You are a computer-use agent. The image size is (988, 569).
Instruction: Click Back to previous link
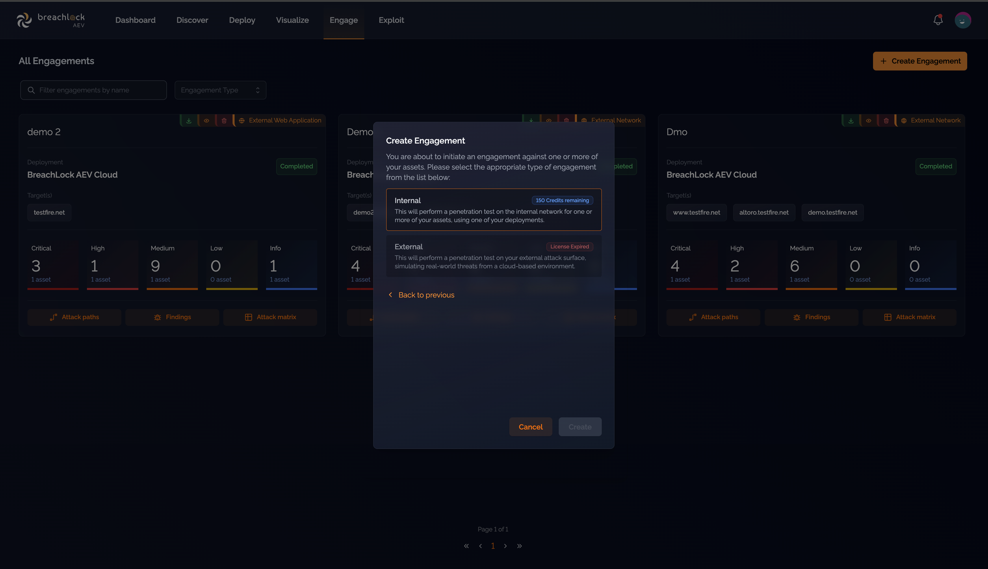(421, 295)
